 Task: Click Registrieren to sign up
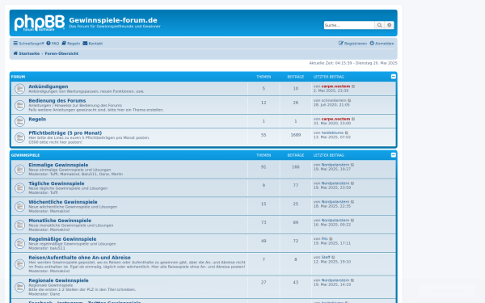tap(352, 44)
